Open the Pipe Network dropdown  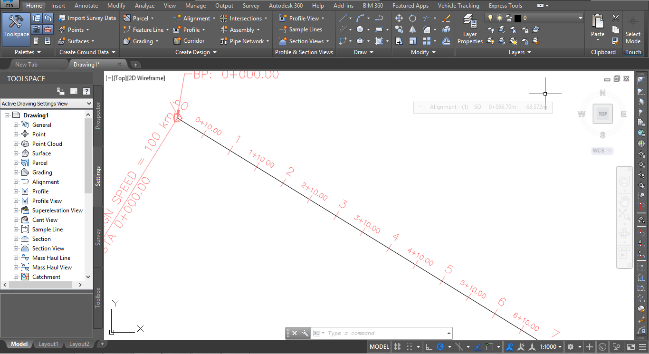244,41
